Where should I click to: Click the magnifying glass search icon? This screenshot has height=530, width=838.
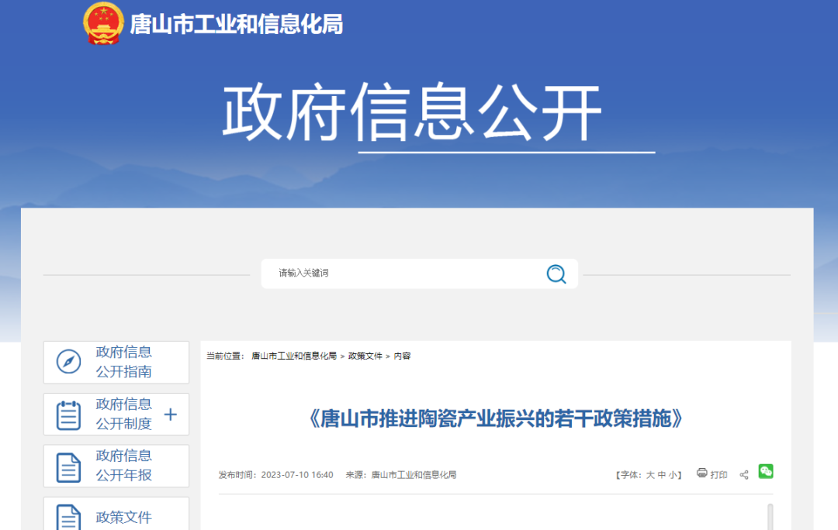pyautogui.click(x=556, y=274)
